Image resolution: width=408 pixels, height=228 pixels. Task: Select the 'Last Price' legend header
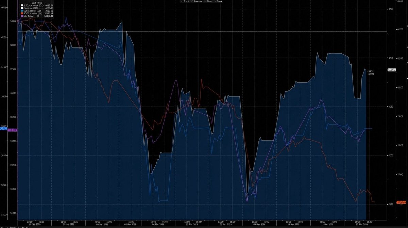click(37, 3)
